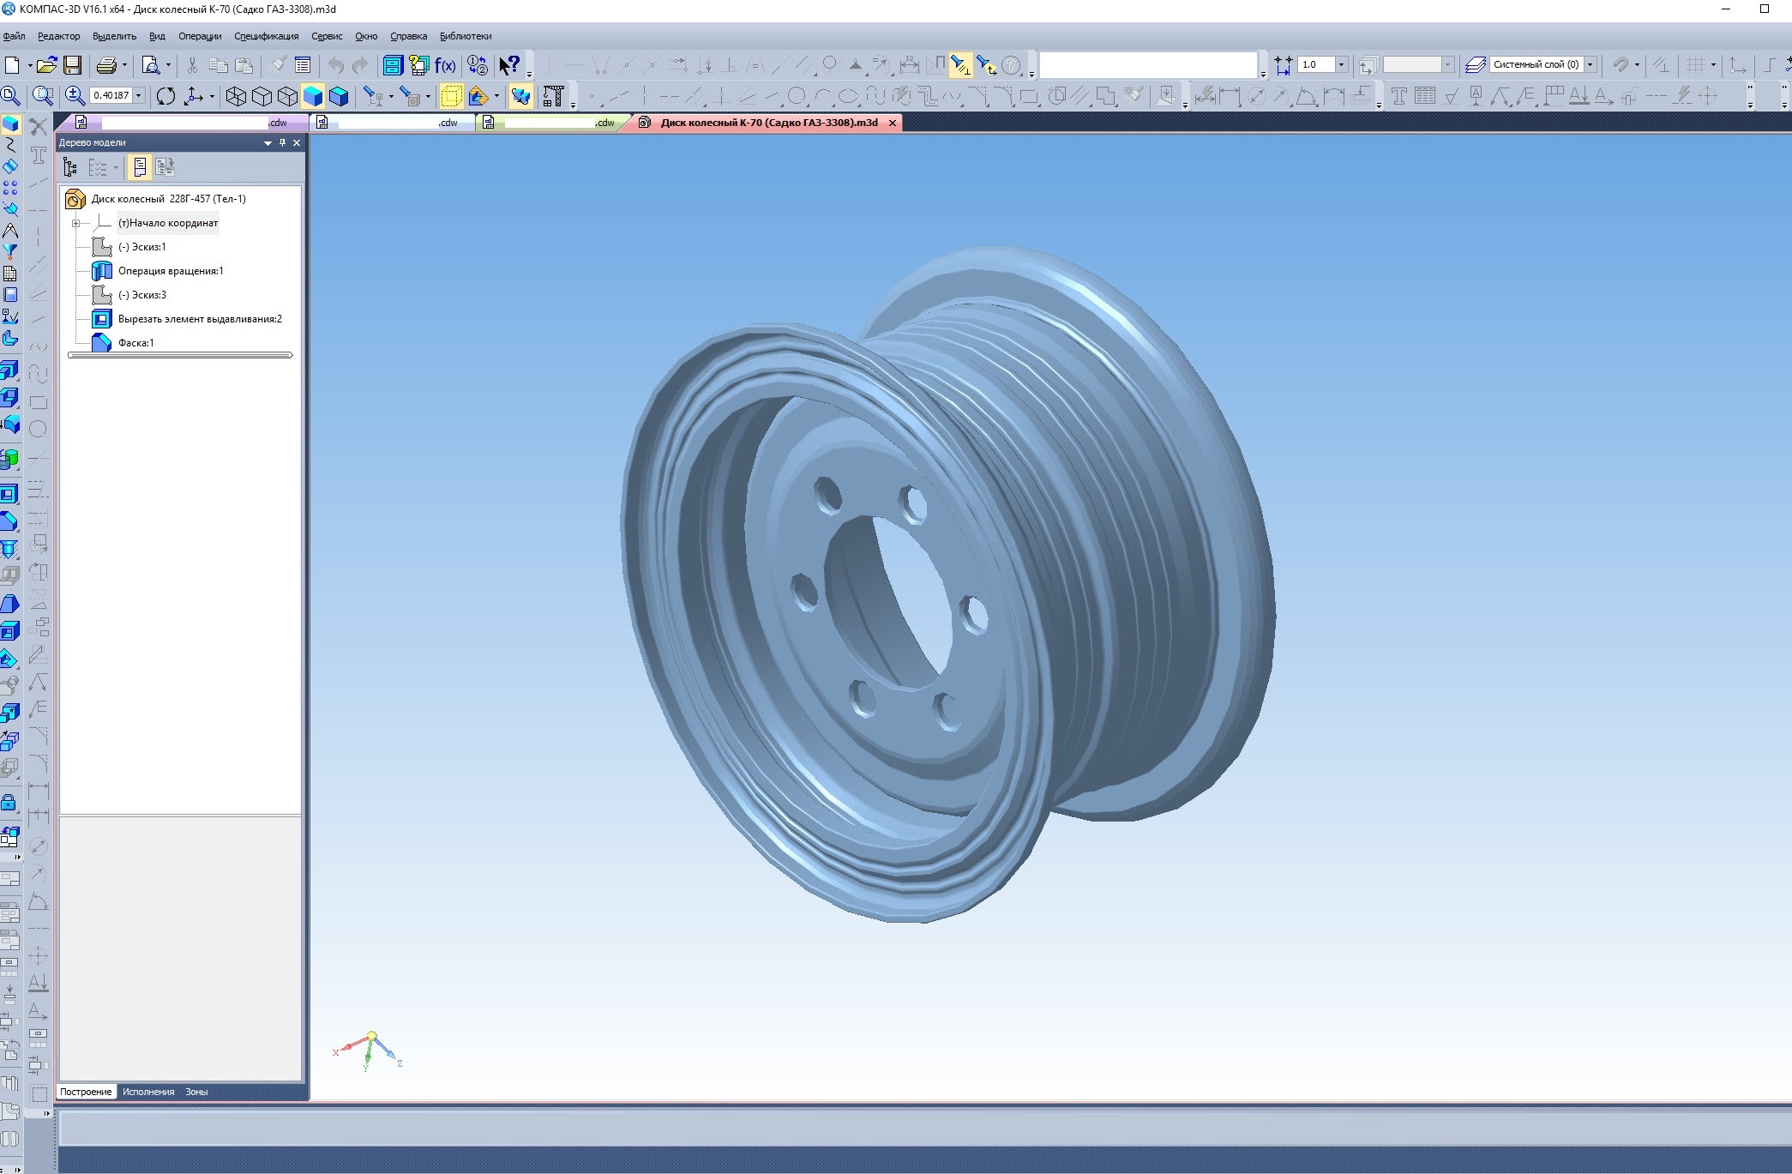Screen dimensions: 1792x1174
Task: Open the Редактор menu
Action: [58, 36]
